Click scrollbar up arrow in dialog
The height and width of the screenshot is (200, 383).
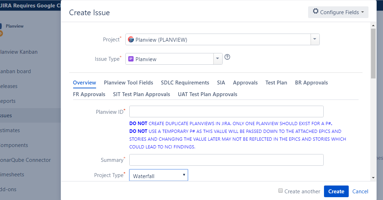click(373, 25)
